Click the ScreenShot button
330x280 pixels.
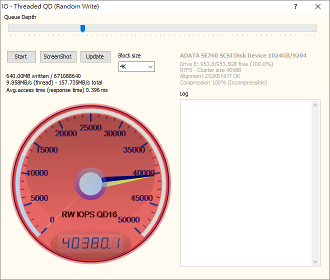tap(58, 56)
